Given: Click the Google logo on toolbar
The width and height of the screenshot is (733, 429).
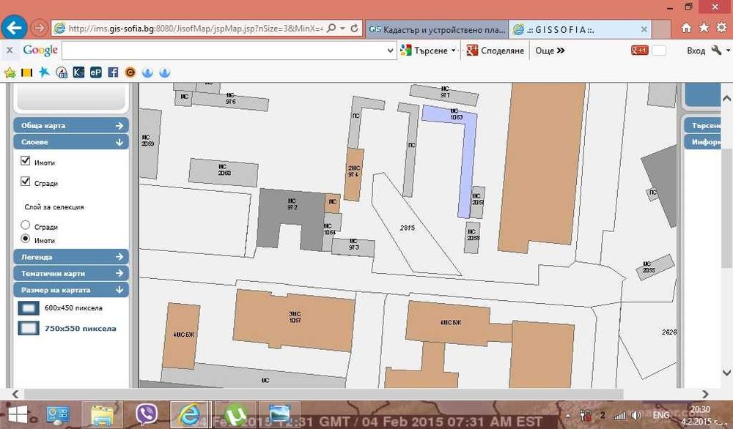Looking at the screenshot, I should (40, 50).
